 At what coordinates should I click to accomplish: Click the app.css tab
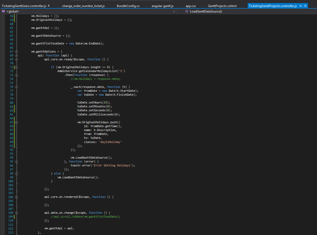[x=191, y=5]
